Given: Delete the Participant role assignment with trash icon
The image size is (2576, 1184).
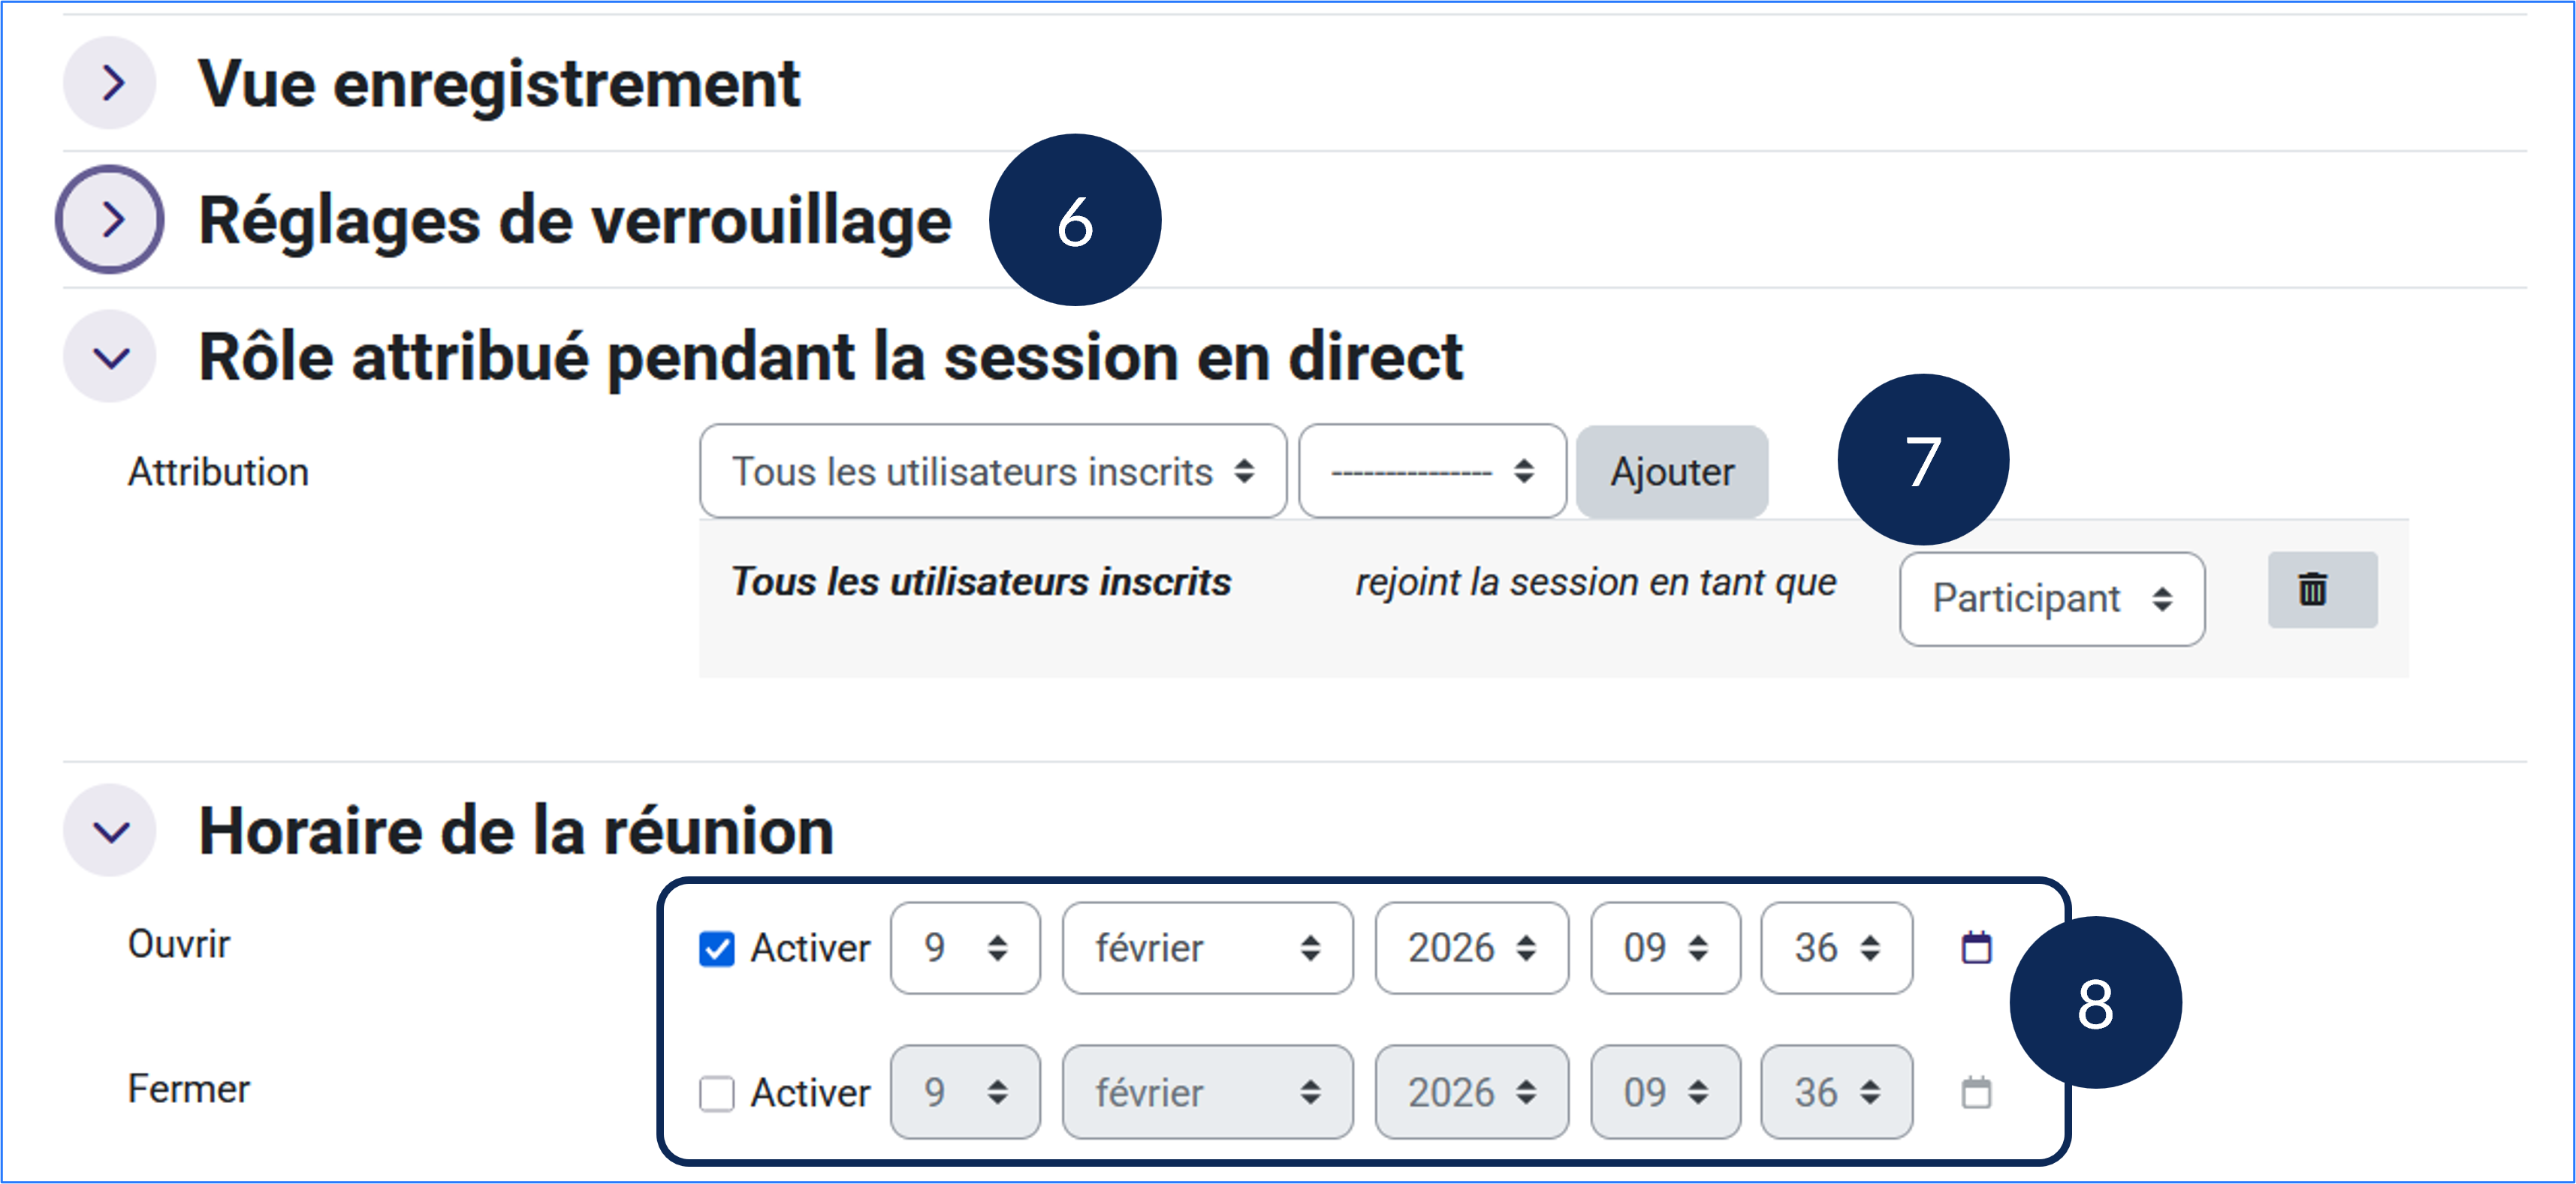Looking at the screenshot, I should (2321, 590).
